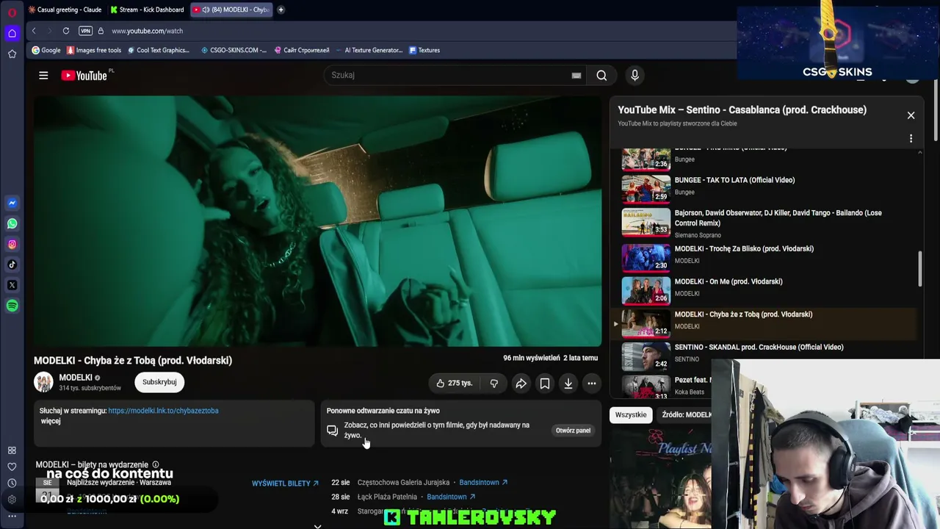940x529 pixels.
Task: Open the Google bookmark
Action: tap(46, 50)
